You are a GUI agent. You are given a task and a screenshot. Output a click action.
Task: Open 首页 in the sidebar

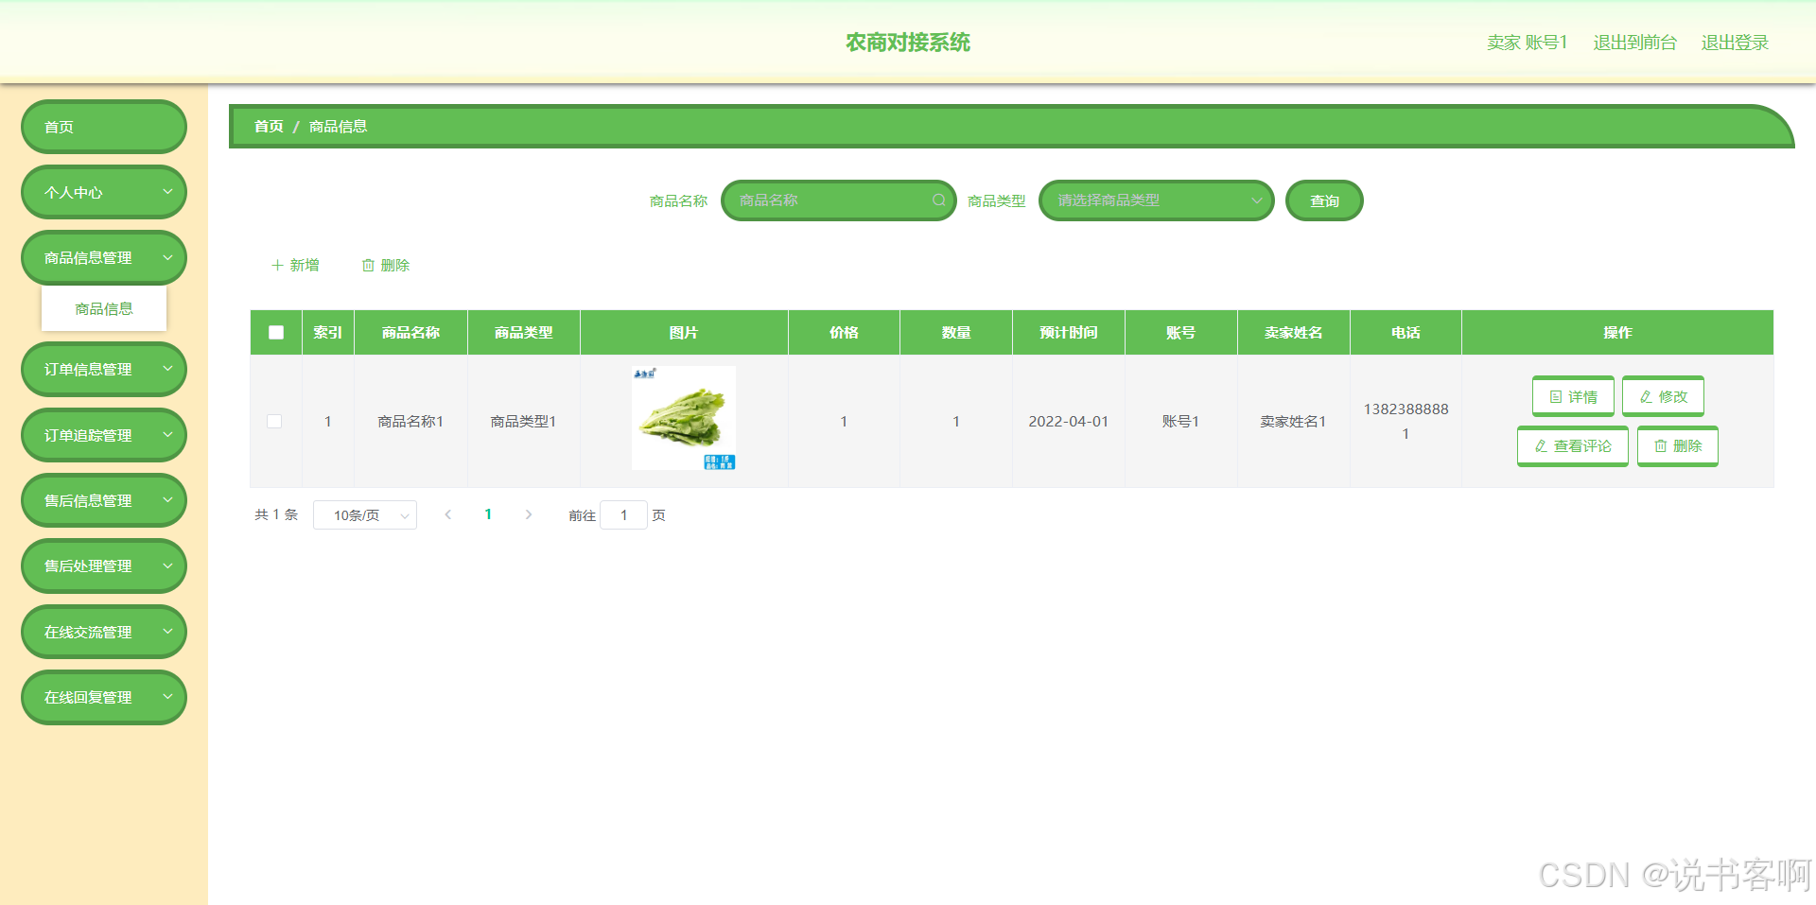pos(104,127)
